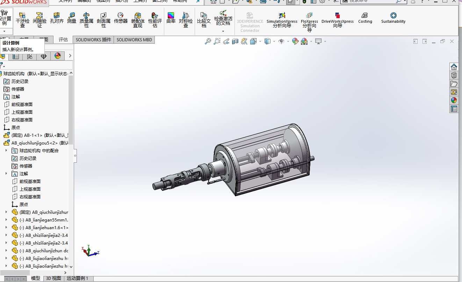Expand the AB_lianjiehuan1.6<1> component
Viewport: 462px width, 282px height.
[x=6, y=227]
